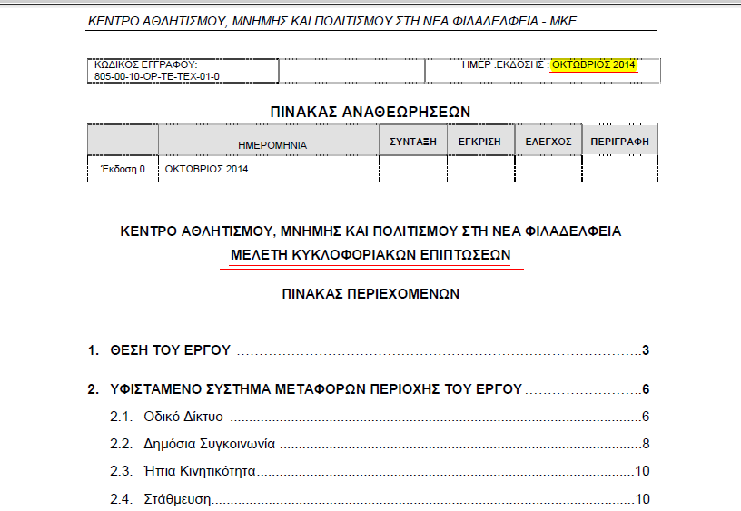Click the ΠΙΝΑΚΑΣ ΑΝΑΘΕΩΡΗΣΕΩΝ heading
The image size is (741, 511).
click(370, 111)
